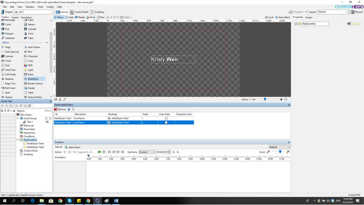Switch to the Events tab
364x205 pixels.
click(x=308, y=17)
